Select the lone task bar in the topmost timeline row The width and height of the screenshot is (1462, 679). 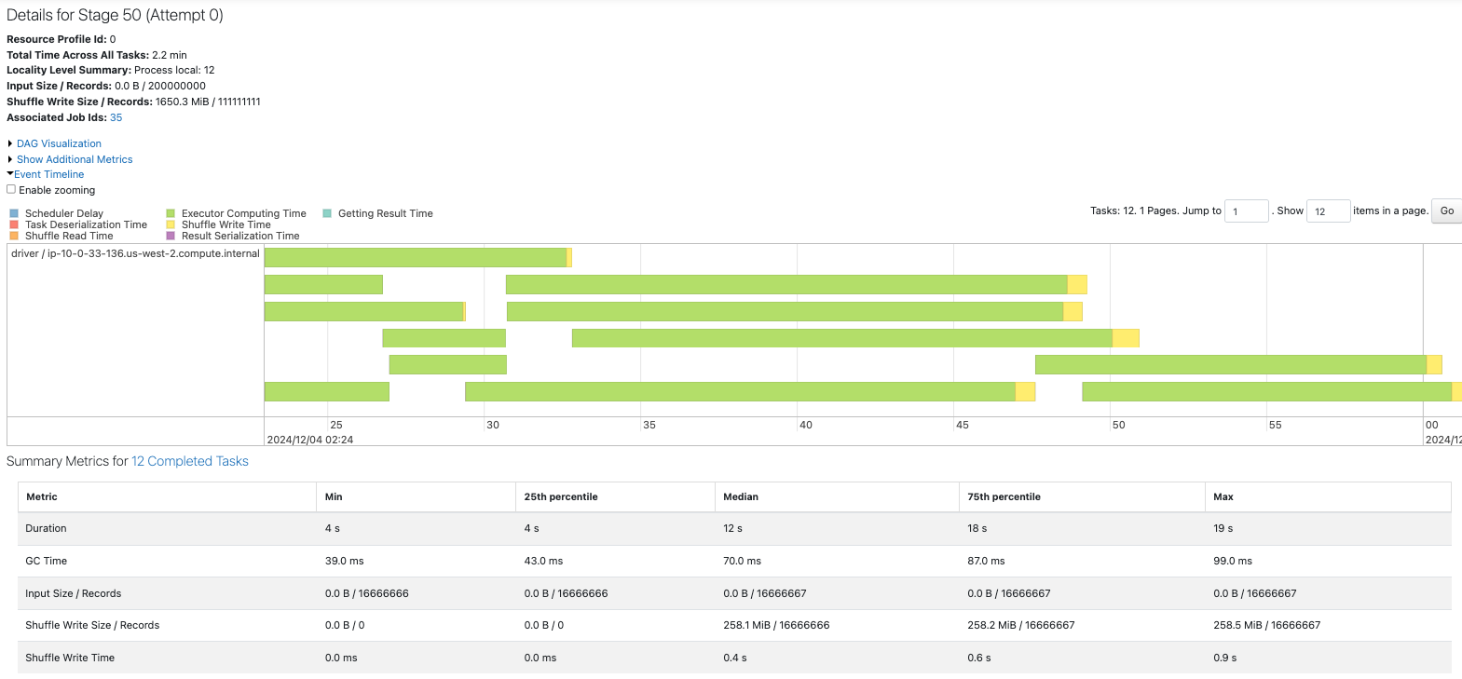(417, 257)
